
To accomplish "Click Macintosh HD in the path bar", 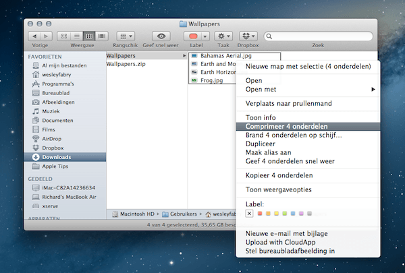I will tap(133, 214).
